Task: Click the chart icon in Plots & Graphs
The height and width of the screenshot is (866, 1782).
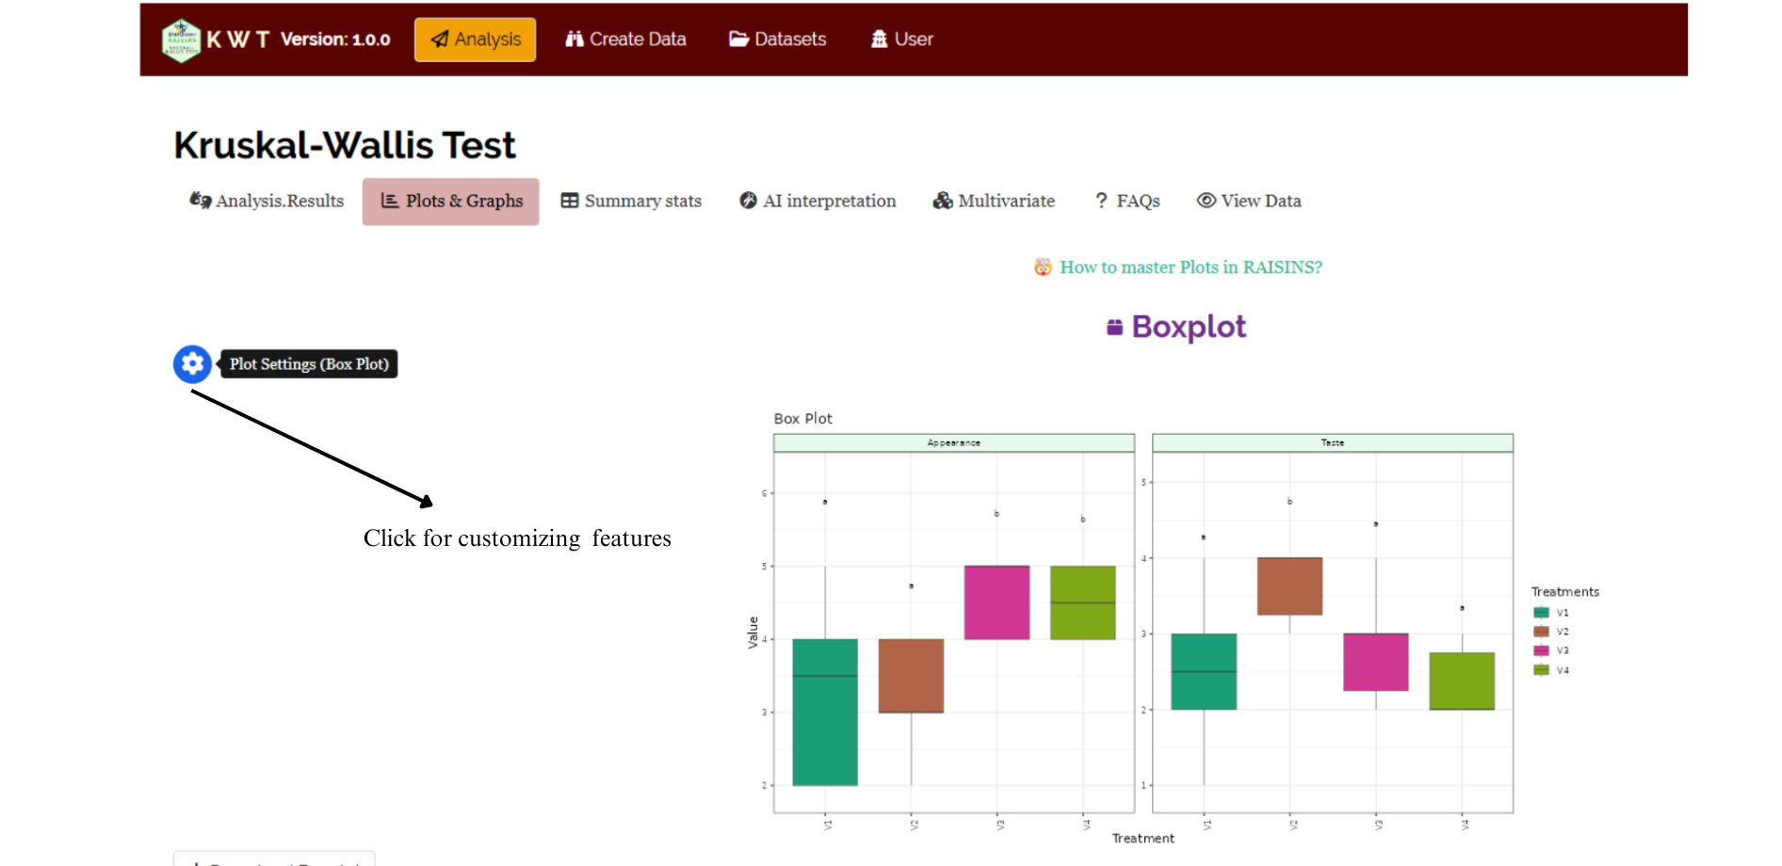Action: [x=390, y=200]
